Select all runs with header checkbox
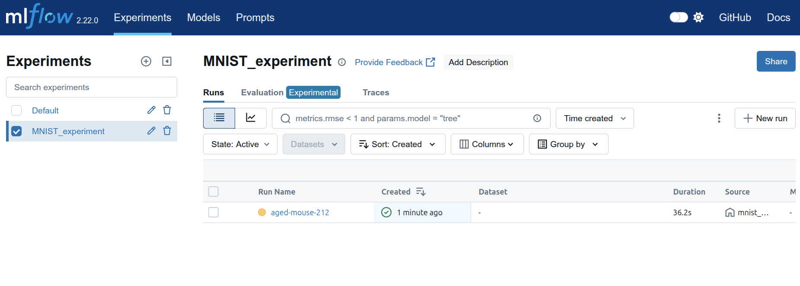Image resolution: width=800 pixels, height=286 pixels. pos(214,192)
